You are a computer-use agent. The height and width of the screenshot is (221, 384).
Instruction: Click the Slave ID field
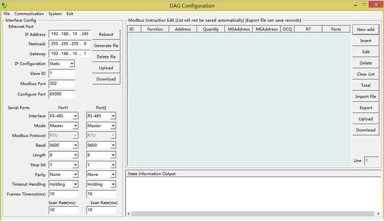click(62, 73)
